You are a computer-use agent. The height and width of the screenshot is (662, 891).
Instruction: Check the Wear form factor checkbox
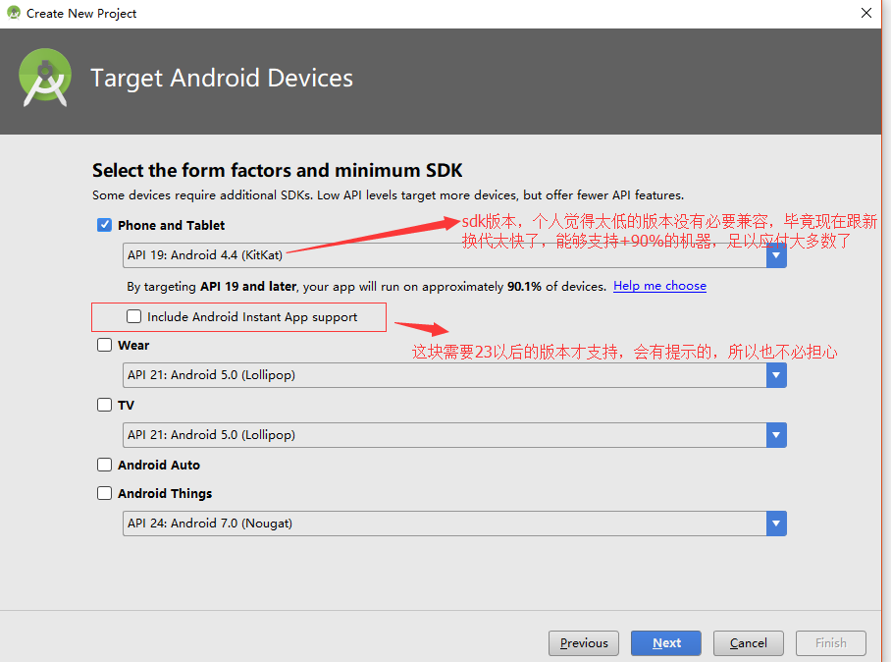coord(105,345)
